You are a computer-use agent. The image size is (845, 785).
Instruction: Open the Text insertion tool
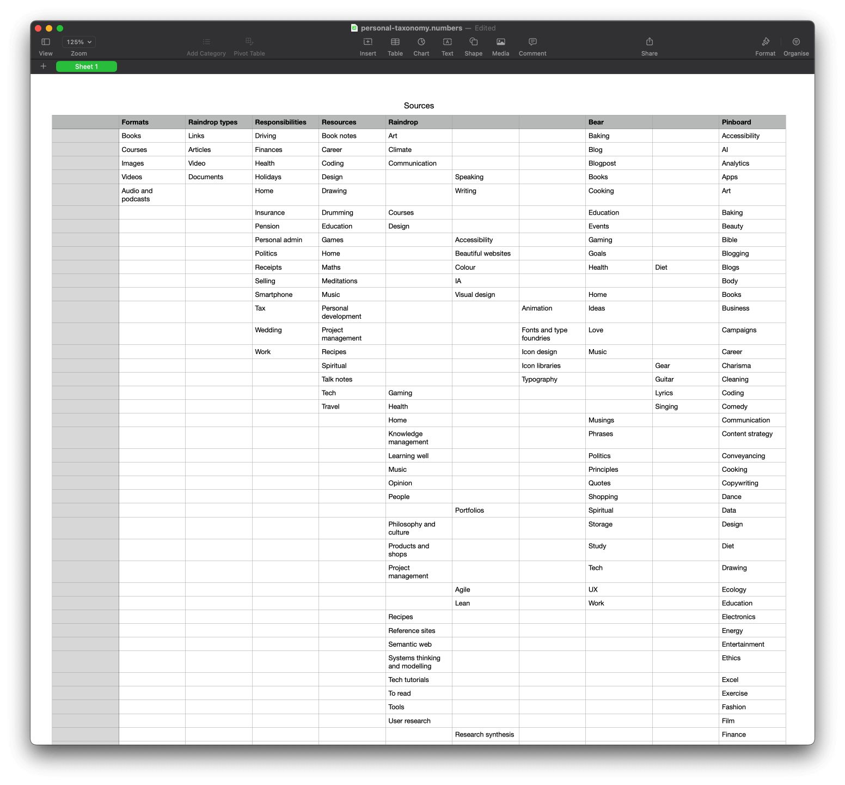(447, 46)
